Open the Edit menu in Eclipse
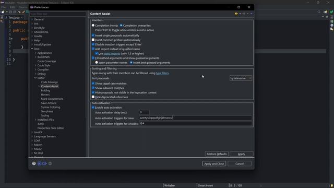This screenshot has width=334, height=188. click(x=12, y=7)
